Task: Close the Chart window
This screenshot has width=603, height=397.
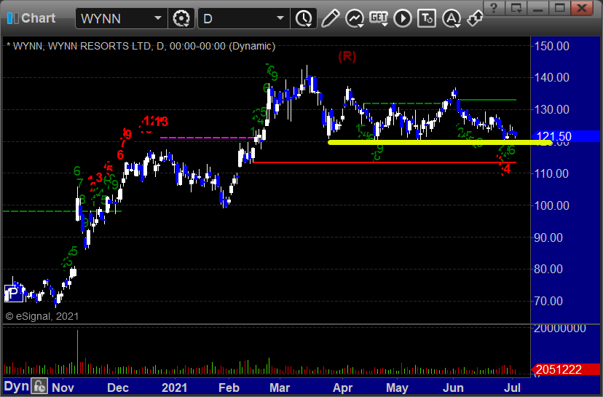Action: tap(582, 8)
